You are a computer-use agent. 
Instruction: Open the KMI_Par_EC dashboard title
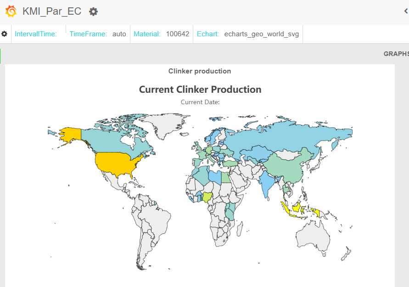pos(52,11)
